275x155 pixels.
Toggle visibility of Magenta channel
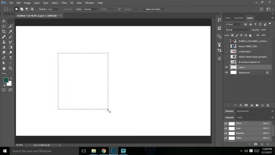[226, 133]
